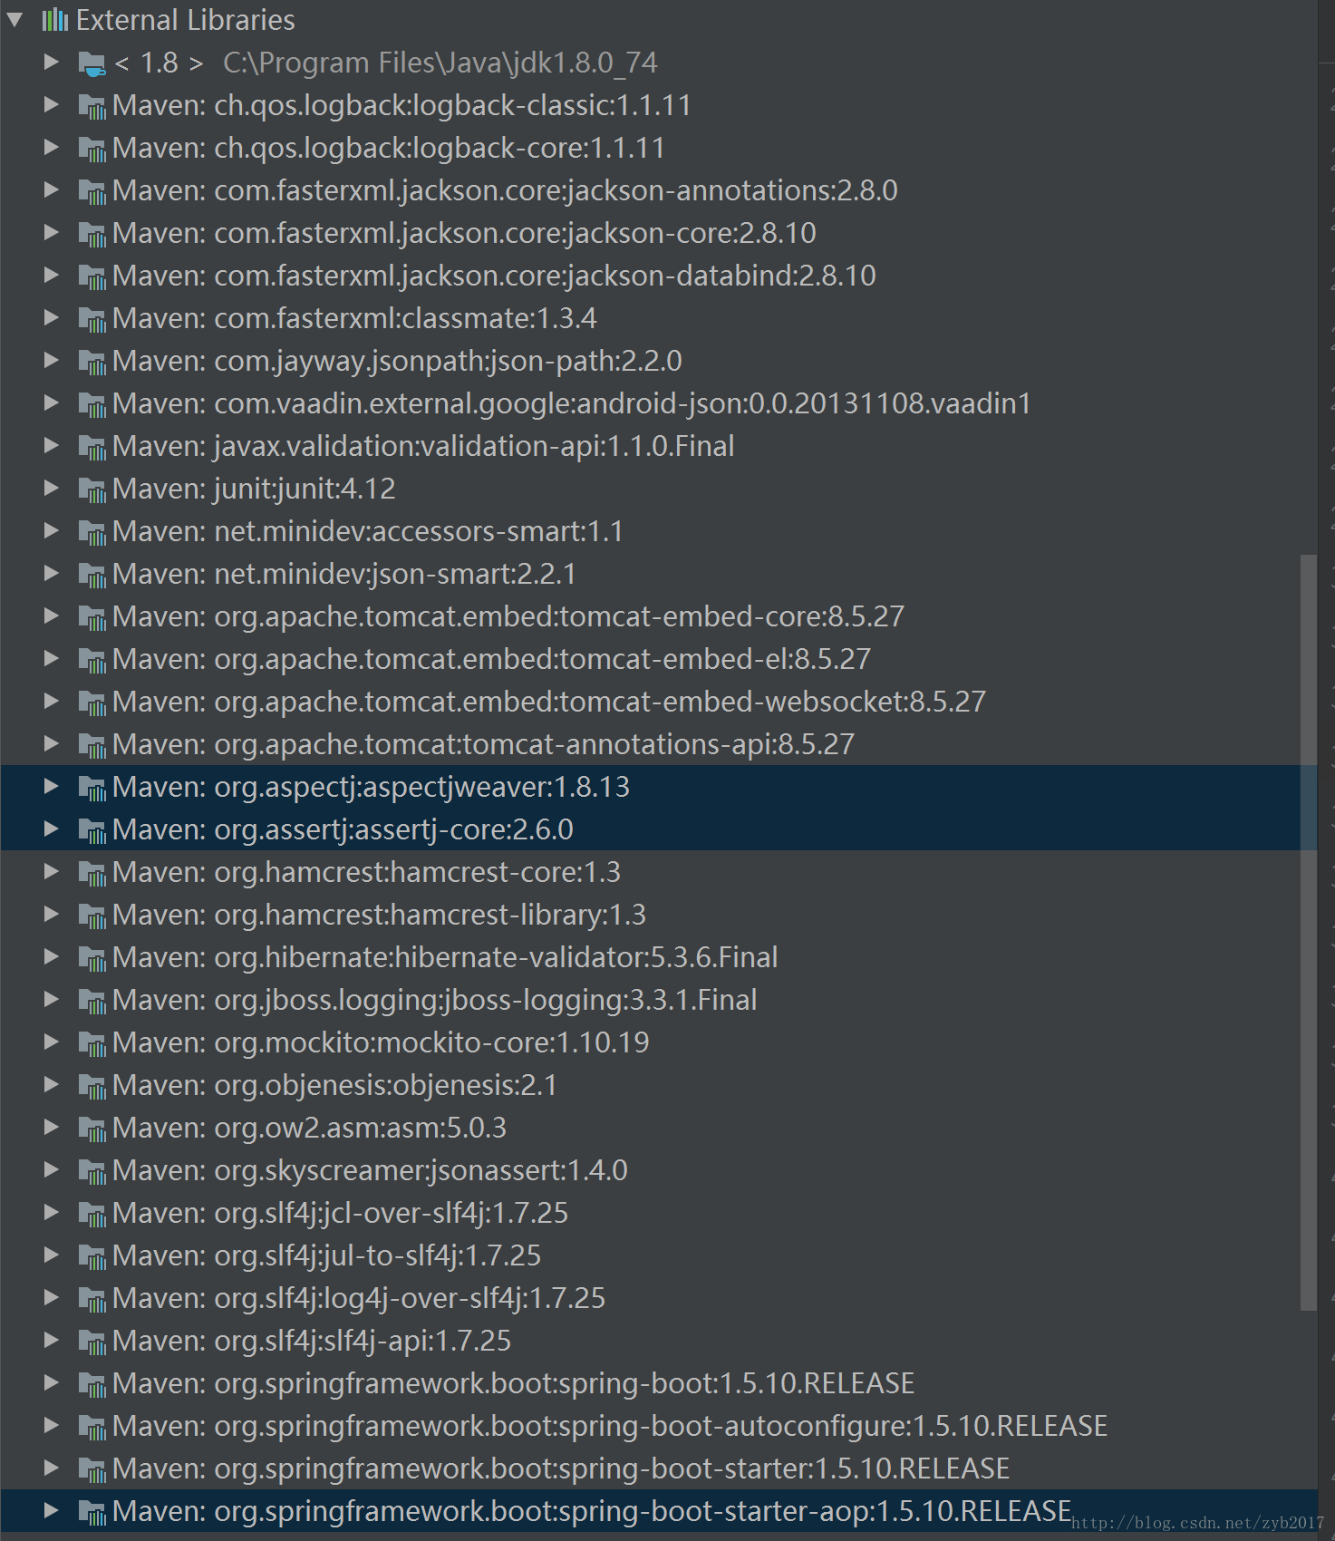The height and width of the screenshot is (1541, 1335).
Task: Click library icon beside log4j-over-slf4j:1.7.25
Action: (92, 1299)
